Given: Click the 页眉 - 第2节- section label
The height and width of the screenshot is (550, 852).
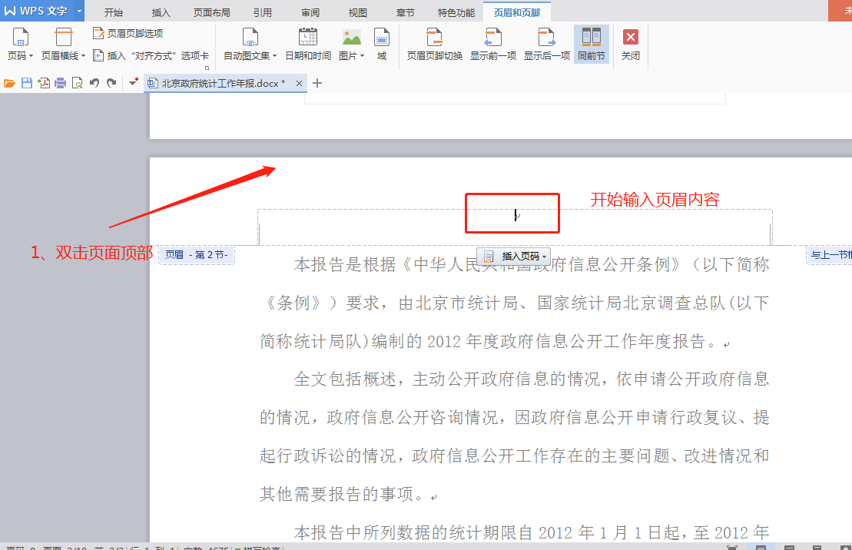Looking at the screenshot, I should [196, 254].
